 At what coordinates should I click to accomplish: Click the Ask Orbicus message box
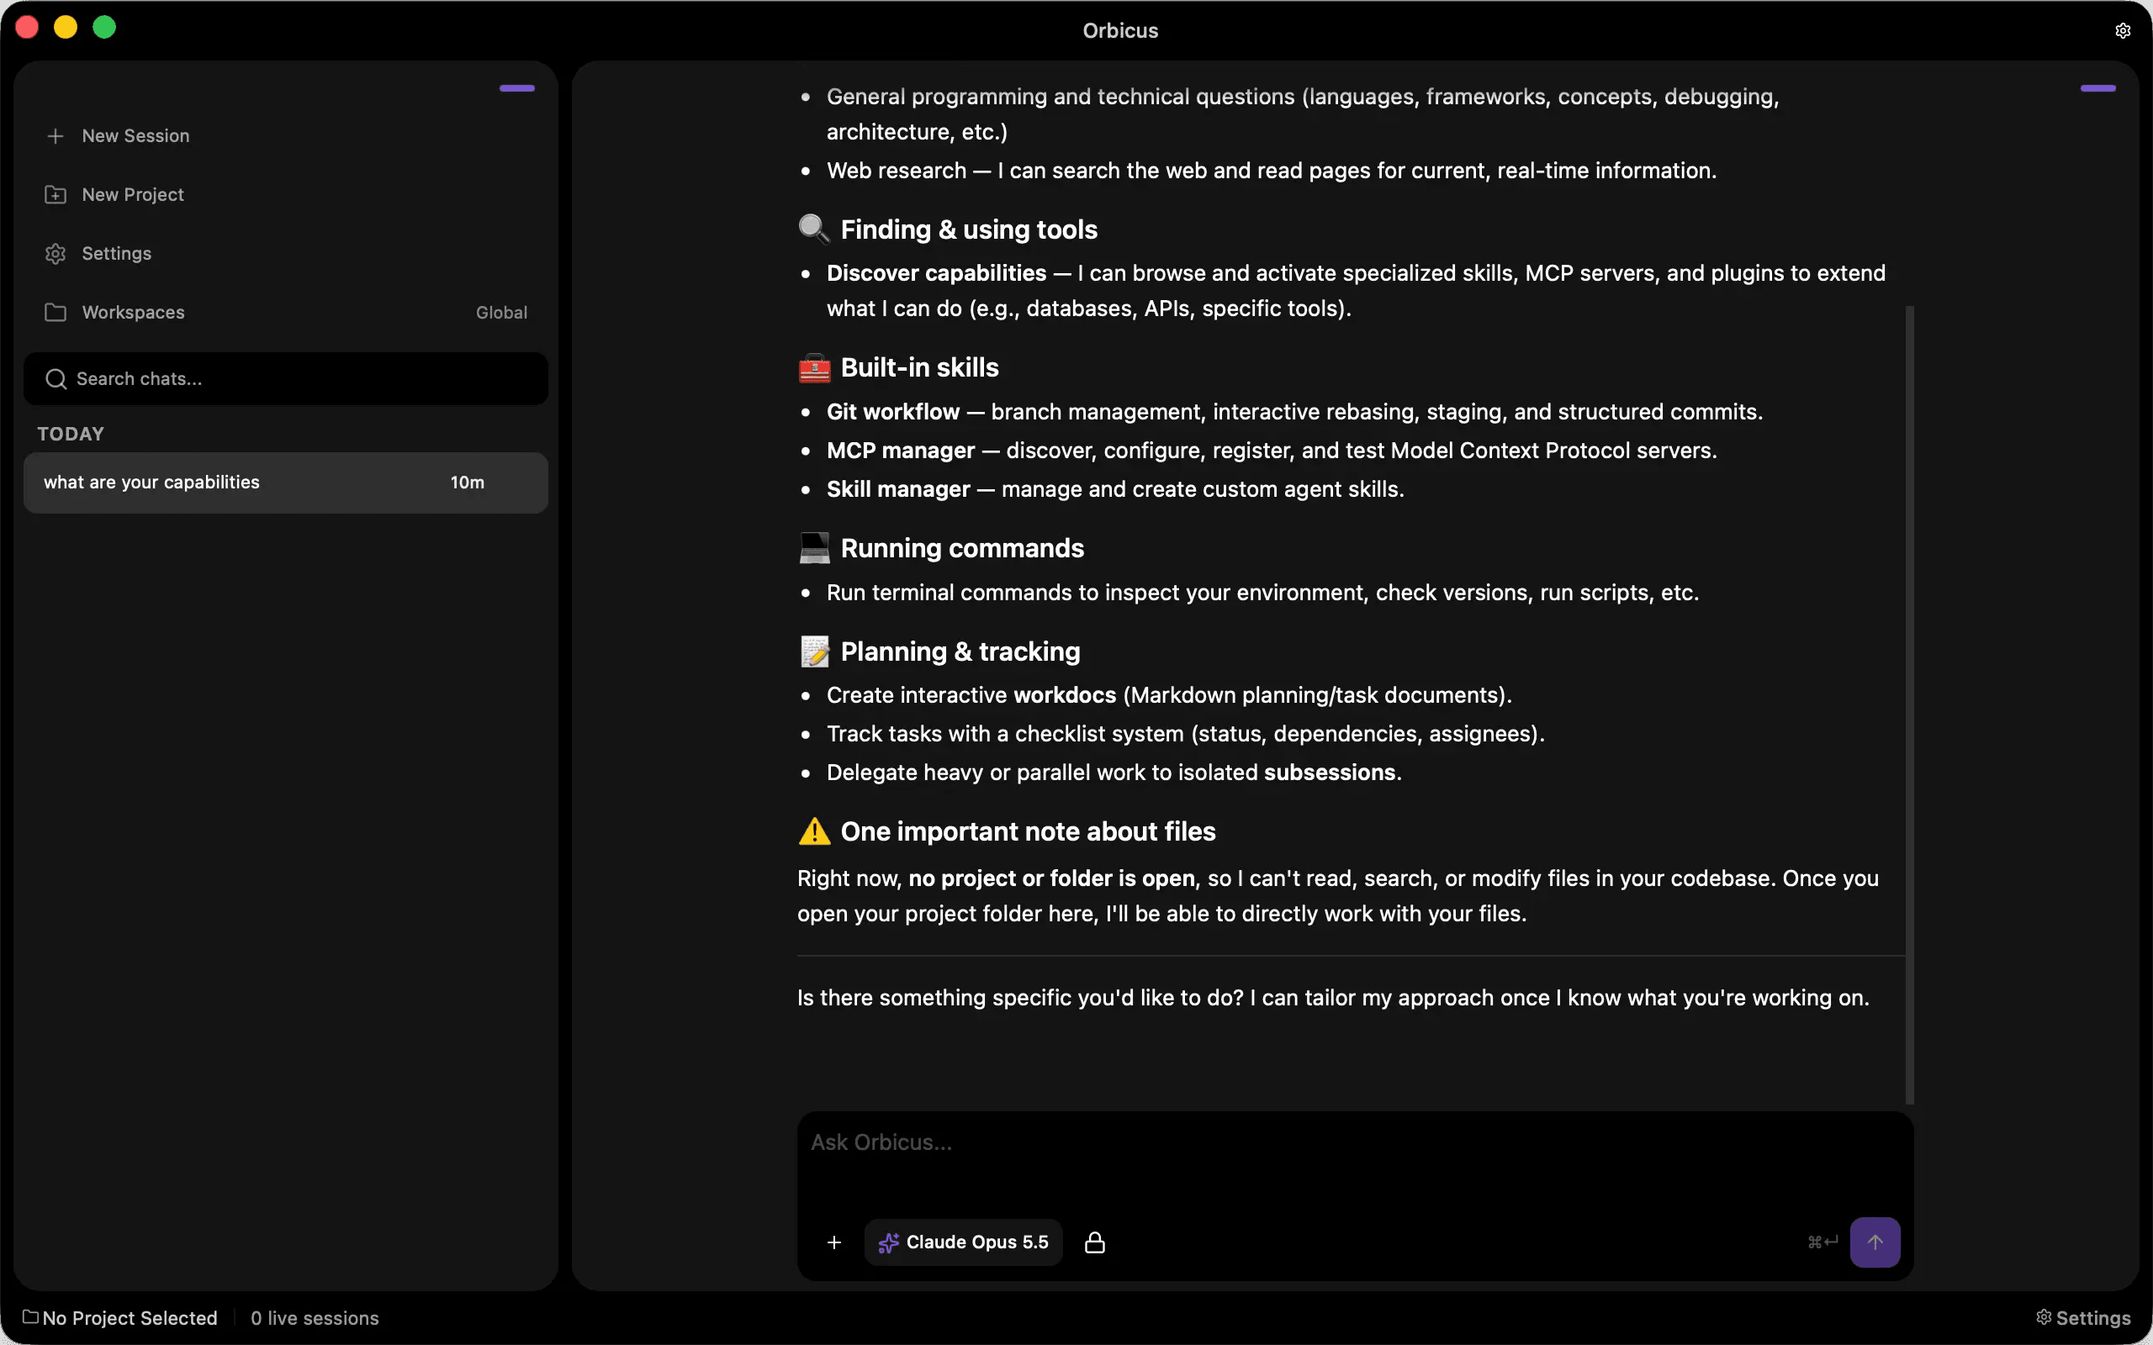coord(1354,1158)
